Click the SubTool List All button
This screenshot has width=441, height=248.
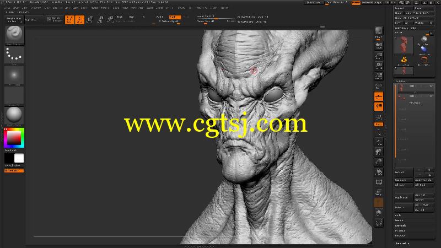(x=404, y=172)
